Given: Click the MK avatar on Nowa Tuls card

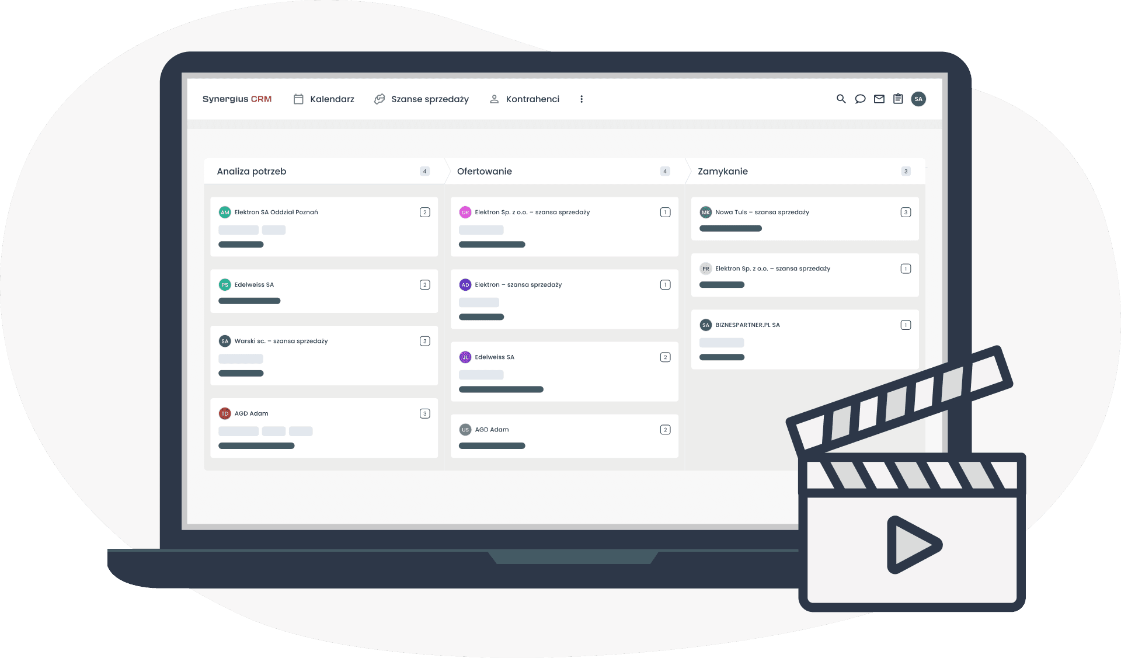Looking at the screenshot, I should tap(706, 213).
